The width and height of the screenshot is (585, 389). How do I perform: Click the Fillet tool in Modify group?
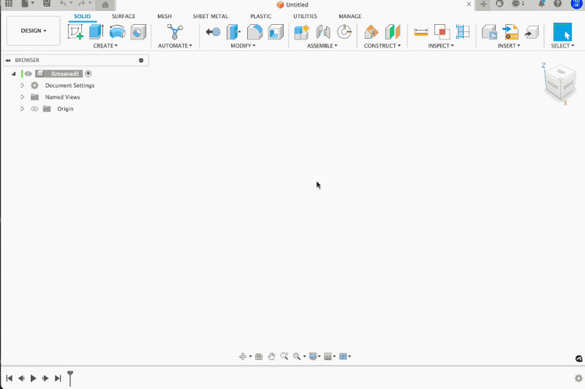pyautogui.click(x=254, y=31)
